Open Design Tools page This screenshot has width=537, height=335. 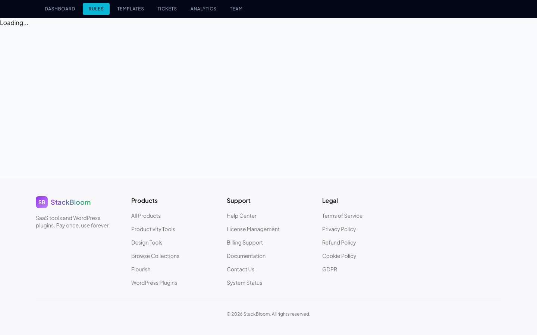pos(147,242)
